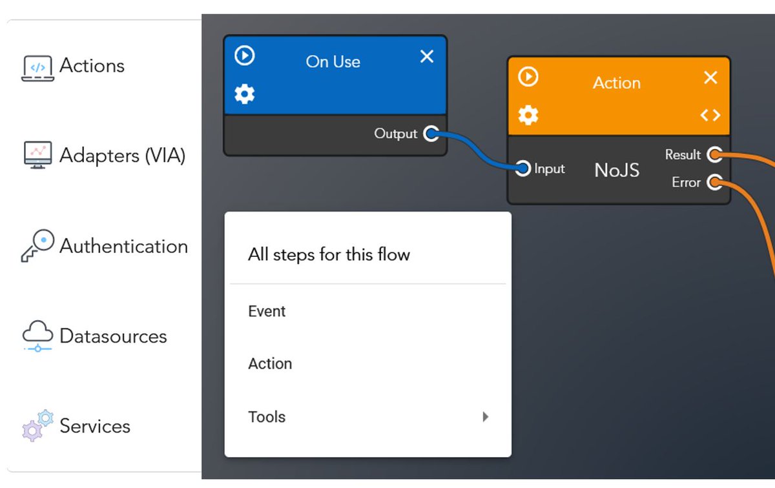Click the Actions code laptop icon
The image size is (775, 488).
pos(37,68)
